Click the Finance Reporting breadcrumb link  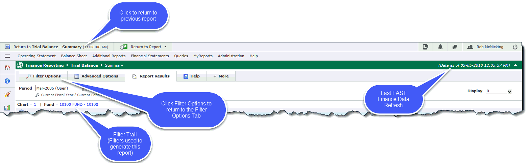45,65
